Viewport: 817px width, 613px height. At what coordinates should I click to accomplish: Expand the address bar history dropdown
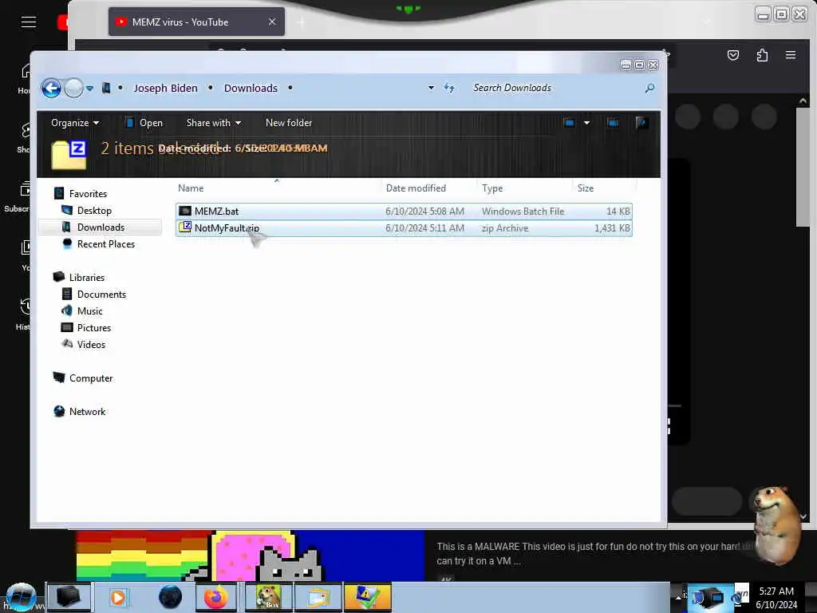point(431,88)
